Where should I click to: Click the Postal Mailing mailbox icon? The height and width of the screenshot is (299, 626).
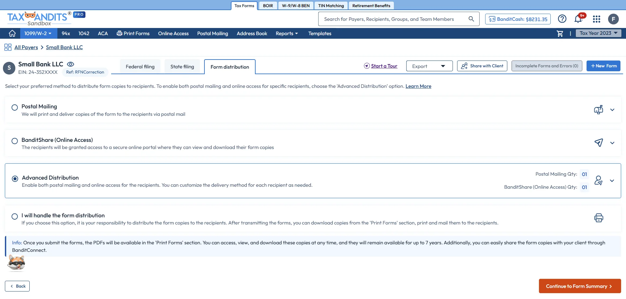[x=598, y=110]
